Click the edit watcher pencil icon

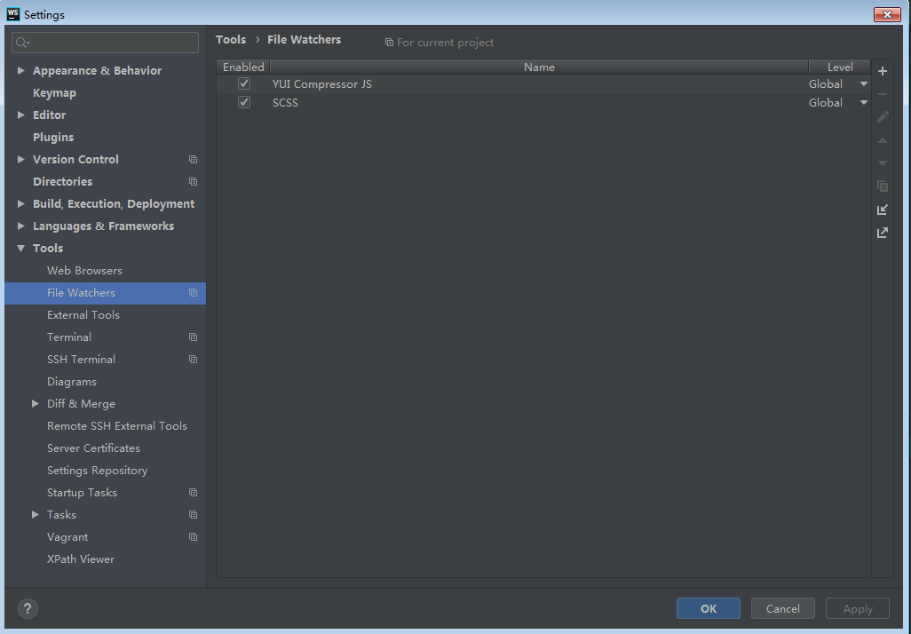click(x=882, y=117)
